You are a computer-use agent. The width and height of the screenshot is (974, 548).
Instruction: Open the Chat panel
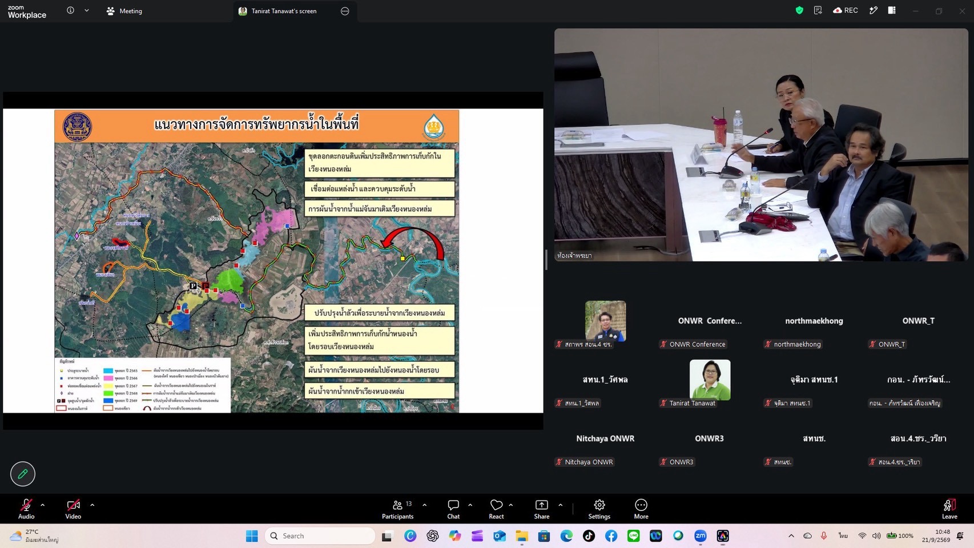(x=453, y=509)
